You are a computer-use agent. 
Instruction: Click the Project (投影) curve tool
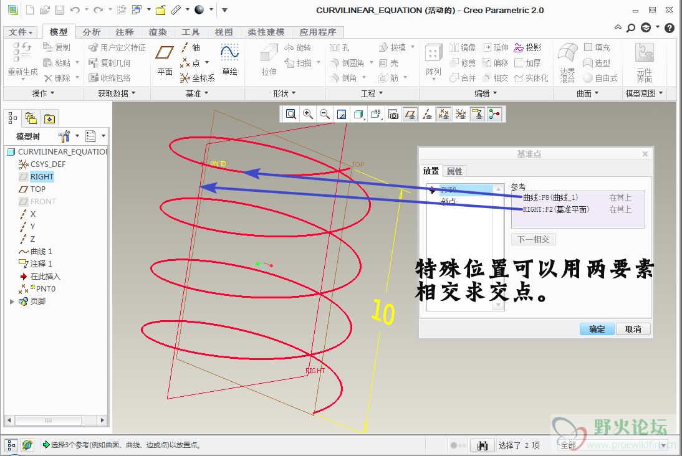527,47
